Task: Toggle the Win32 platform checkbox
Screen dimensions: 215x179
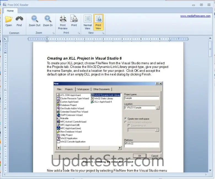Action: pos(126,144)
